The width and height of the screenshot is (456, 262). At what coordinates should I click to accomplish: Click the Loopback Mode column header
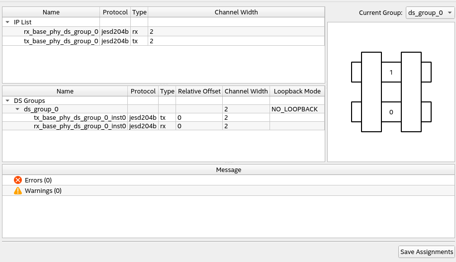297,91
